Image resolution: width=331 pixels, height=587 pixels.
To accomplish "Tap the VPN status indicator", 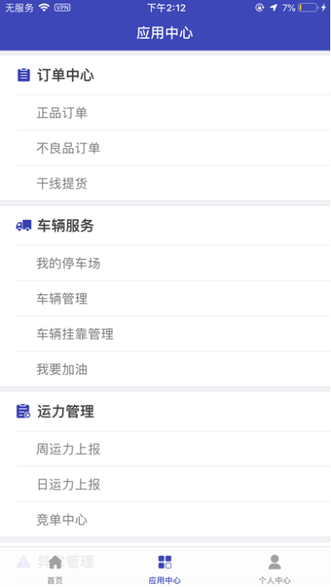I will (x=62, y=7).
